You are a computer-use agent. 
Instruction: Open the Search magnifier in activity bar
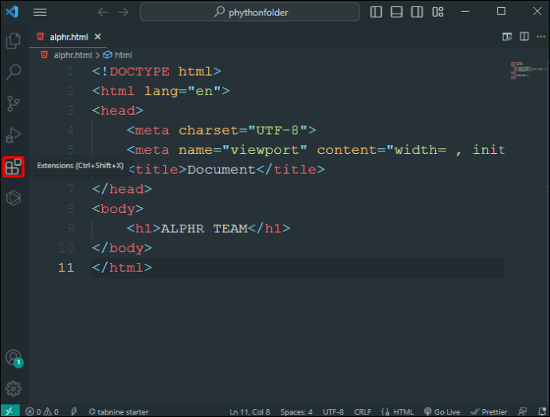click(x=14, y=73)
